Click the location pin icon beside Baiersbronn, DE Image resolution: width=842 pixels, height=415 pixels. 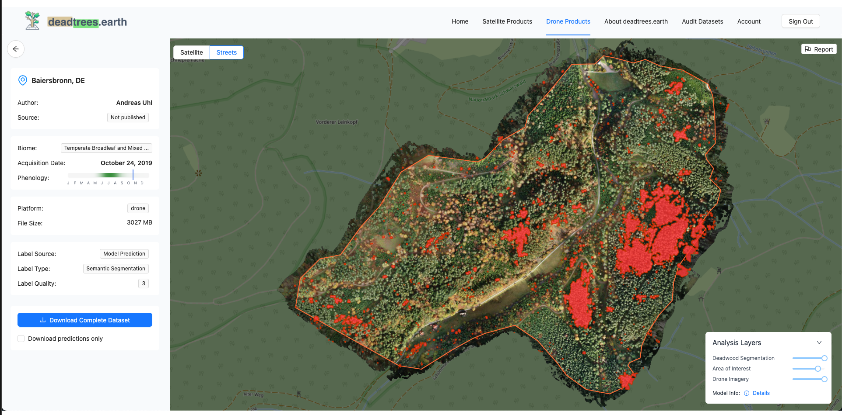(22, 80)
